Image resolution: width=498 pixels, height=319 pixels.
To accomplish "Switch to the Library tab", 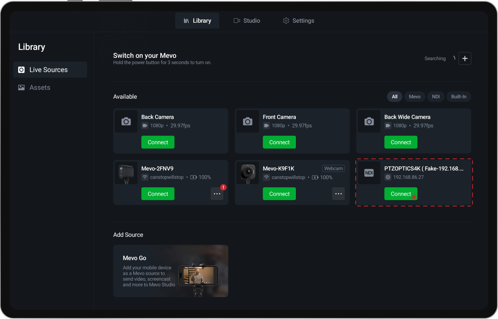I will pyautogui.click(x=197, y=20).
